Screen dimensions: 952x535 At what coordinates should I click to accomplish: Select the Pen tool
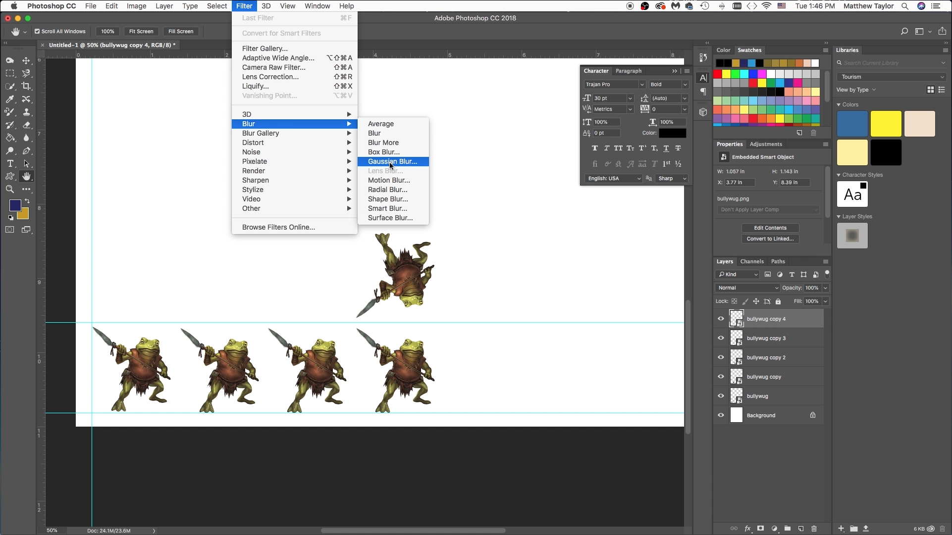(26, 150)
